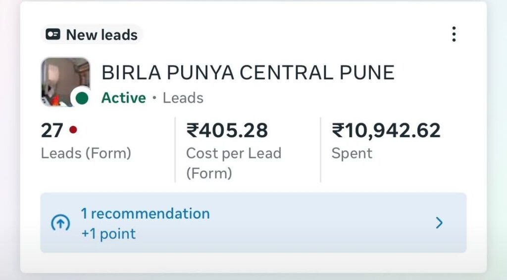This screenshot has height=280, width=507.
Task: Click the recommendation up-arrow circle icon
Action: click(60, 223)
